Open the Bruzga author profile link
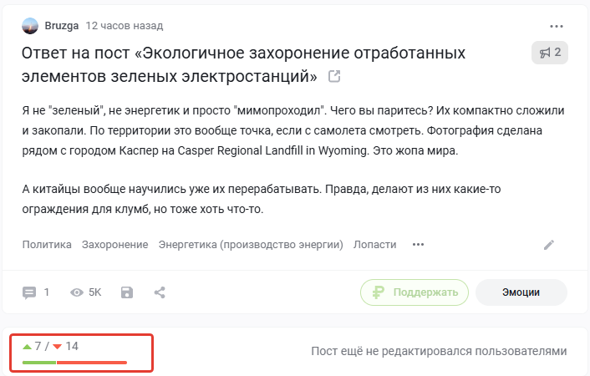The height and width of the screenshot is (376, 590). coord(62,26)
